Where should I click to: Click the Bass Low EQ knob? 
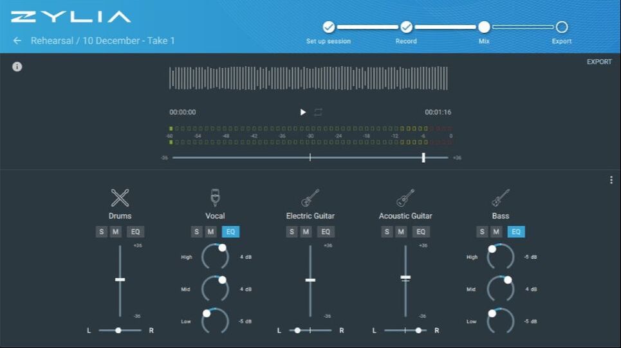492,313
